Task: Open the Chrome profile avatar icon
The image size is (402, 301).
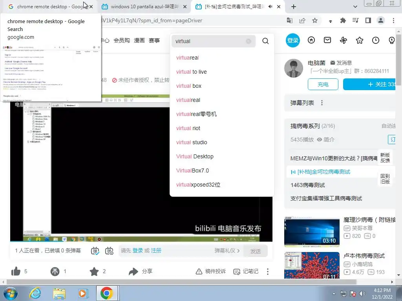Action: pyautogui.click(x=381, y=20)
